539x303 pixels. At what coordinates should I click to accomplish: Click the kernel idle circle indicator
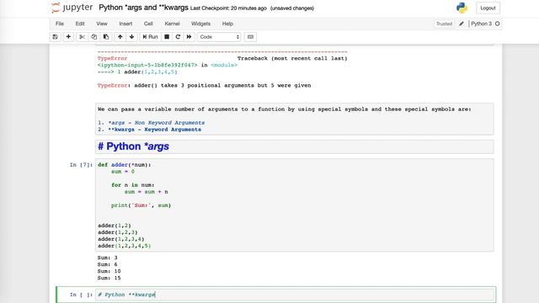pos(498,24)
